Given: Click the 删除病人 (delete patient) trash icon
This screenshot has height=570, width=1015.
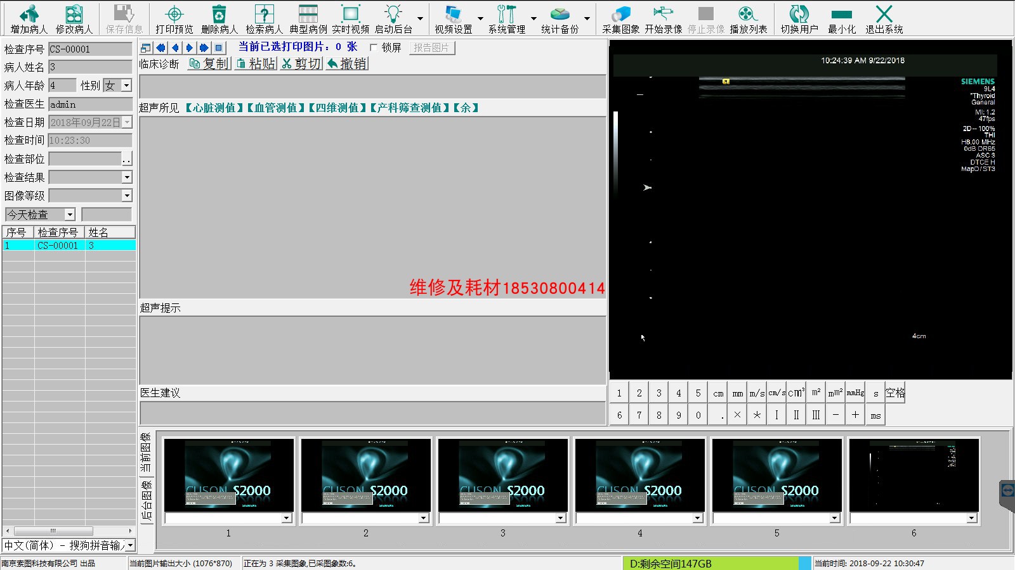Looking at the screenshot, I should (x=219, y=15).
